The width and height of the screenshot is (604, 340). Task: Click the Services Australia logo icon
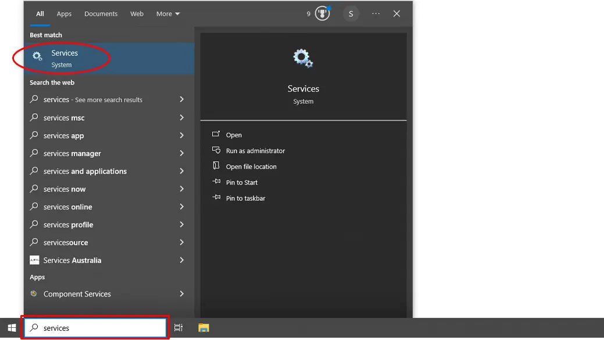(34, 261)
